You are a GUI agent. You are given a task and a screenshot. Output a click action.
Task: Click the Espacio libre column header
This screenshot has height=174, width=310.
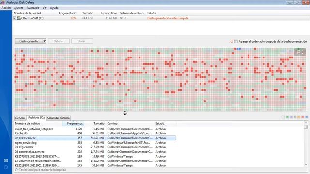(108, 13)
